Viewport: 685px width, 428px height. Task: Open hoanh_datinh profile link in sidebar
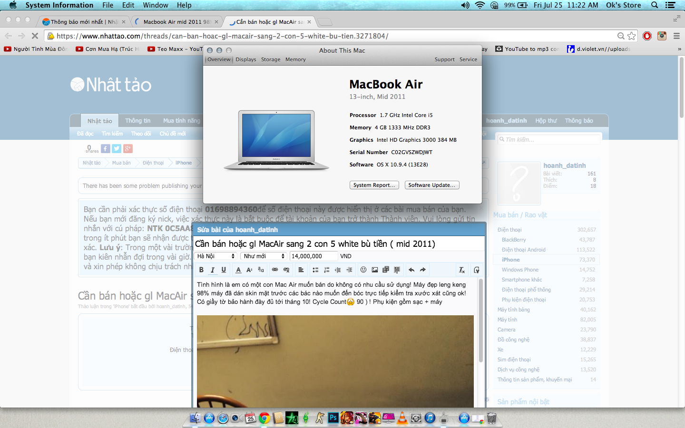565,165
